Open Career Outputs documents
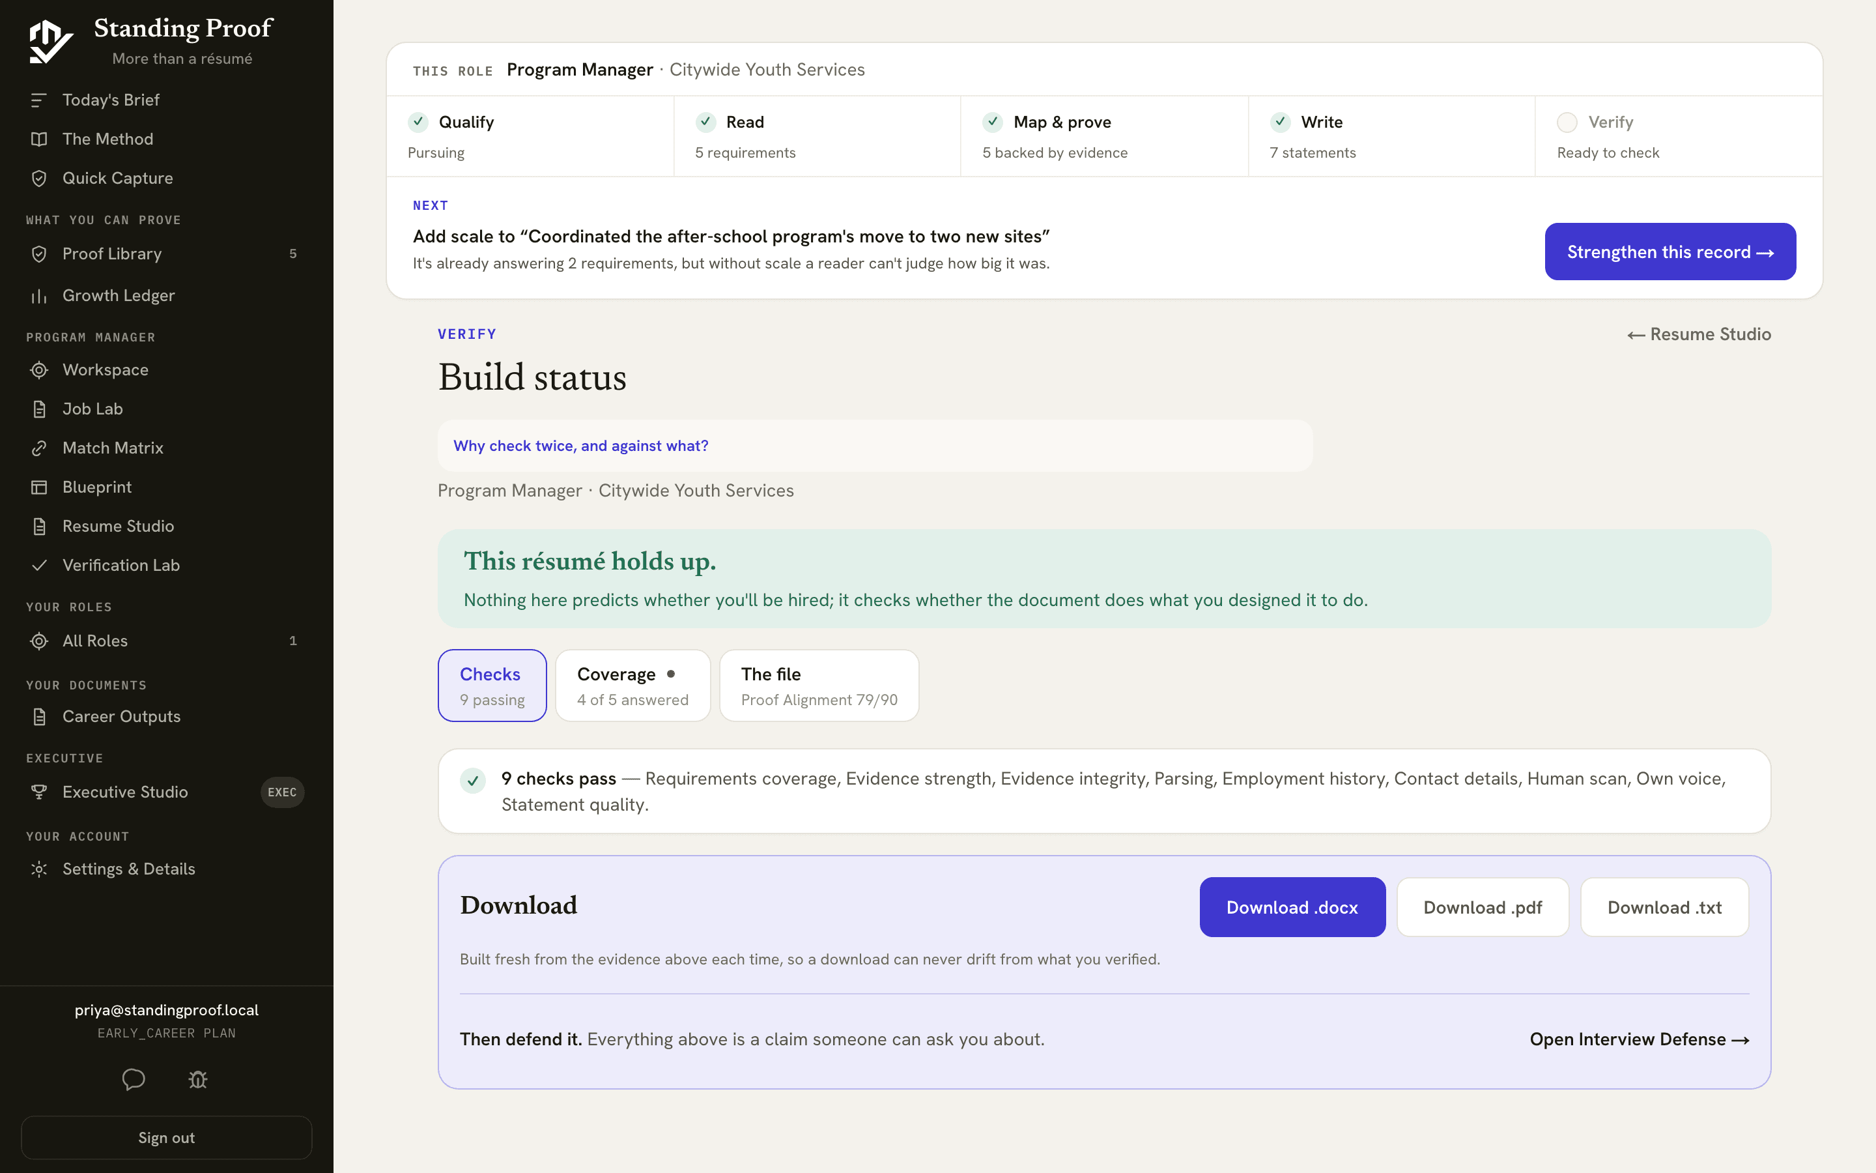Screen dimensions: 1876x1173 point(166,717)
